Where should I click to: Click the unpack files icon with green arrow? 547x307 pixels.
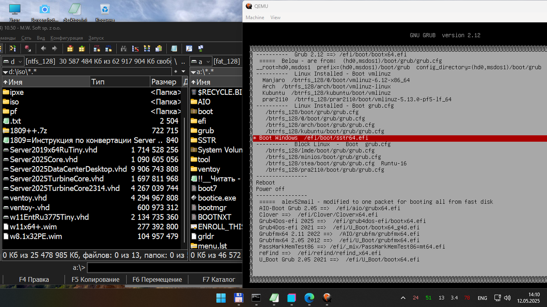coord(82,48)
